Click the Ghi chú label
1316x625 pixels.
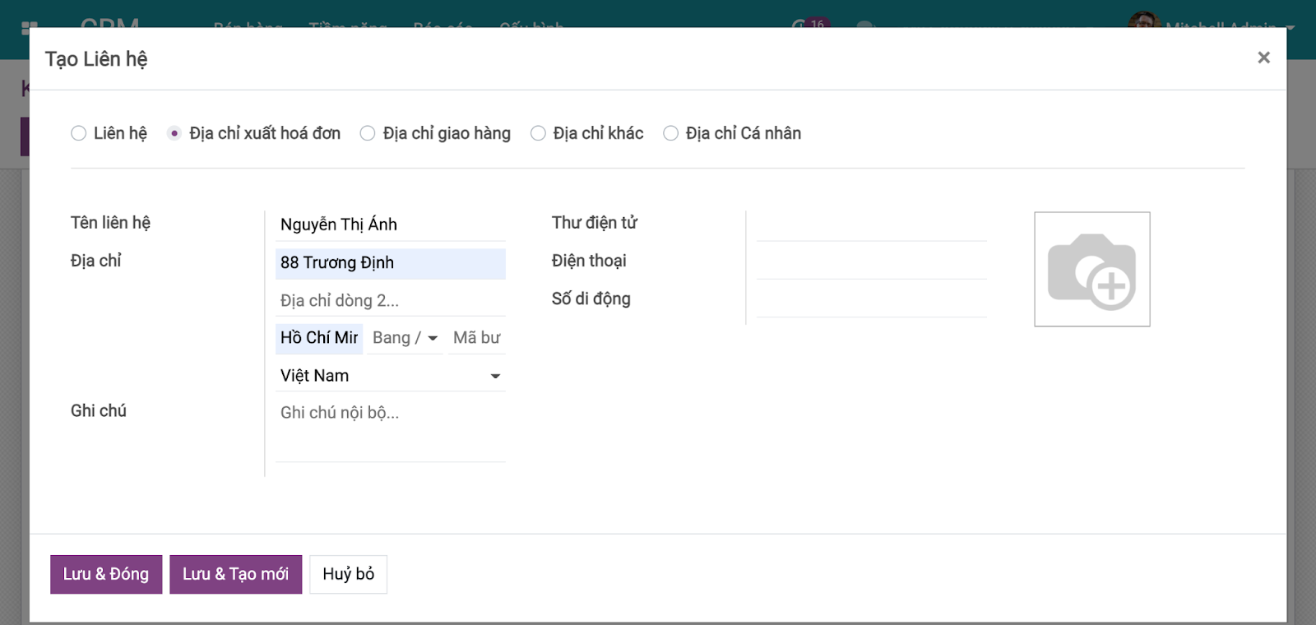[99, 410]
